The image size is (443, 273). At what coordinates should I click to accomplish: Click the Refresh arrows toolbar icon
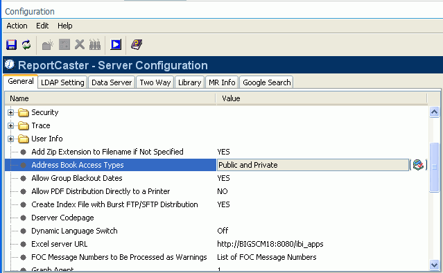tap(26, 44)
